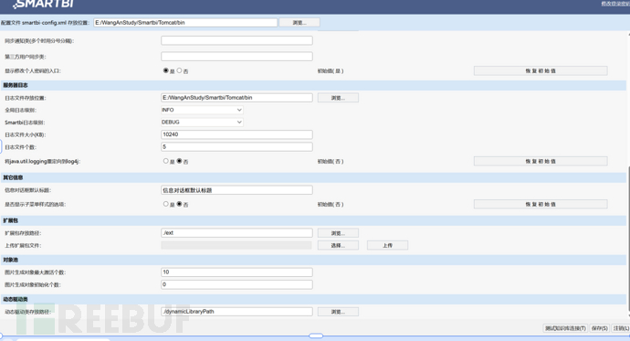The width and height of the screenshot is (630, 341).
Task: Click the java.util.logging log4j label
Action: pyautogui.click(x=42, y=161)
